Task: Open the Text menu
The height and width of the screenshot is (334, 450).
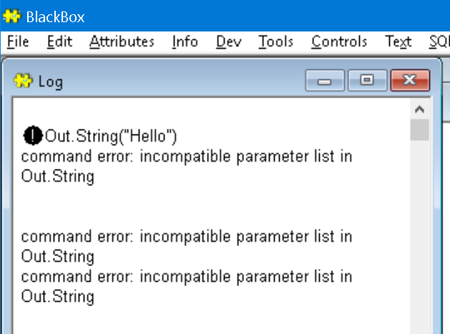Action: 398,42
